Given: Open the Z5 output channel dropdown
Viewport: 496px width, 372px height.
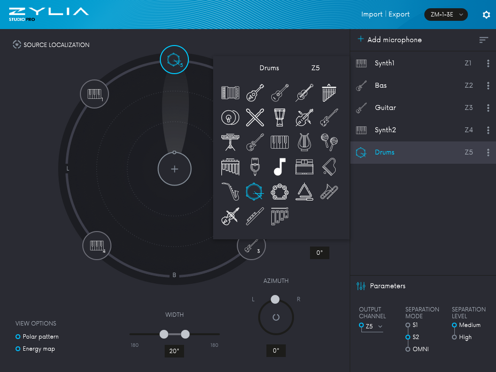Looking at the screenshot, I should (x=371, y=326).
